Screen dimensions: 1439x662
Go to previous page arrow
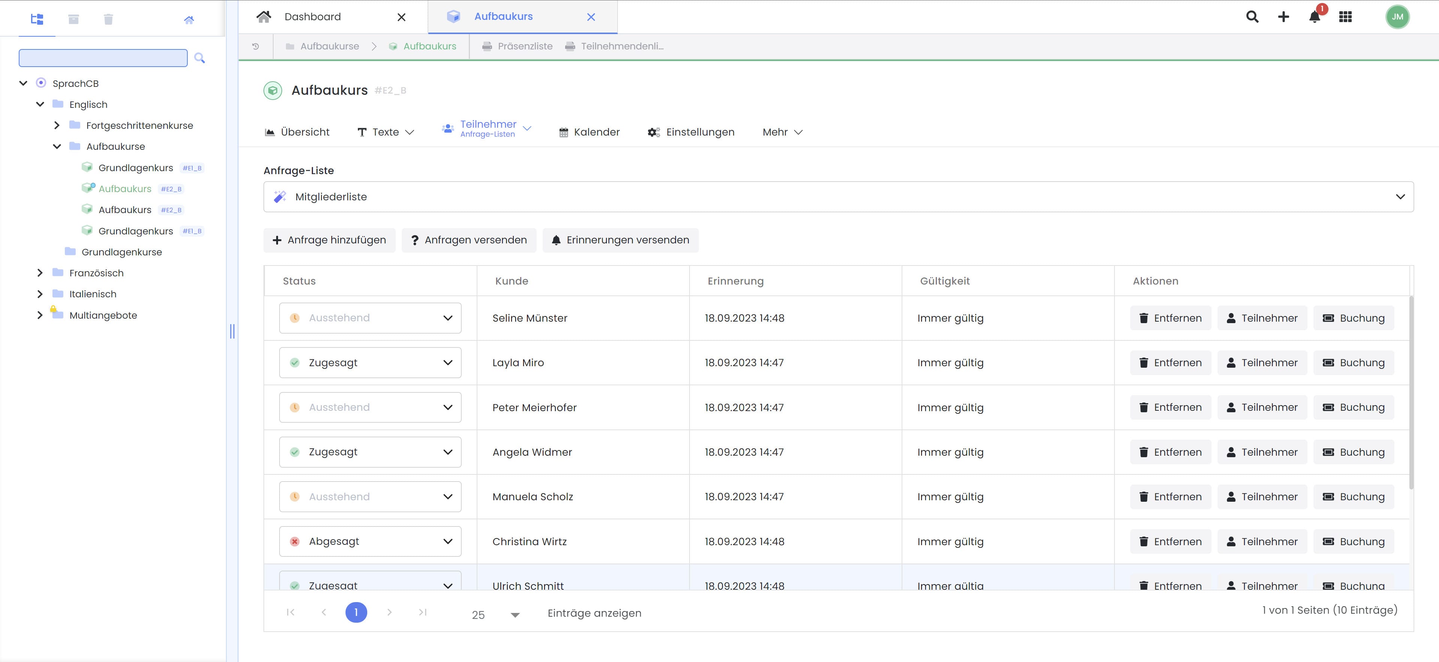click(x=324, y=612)
